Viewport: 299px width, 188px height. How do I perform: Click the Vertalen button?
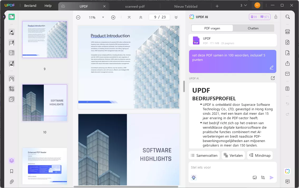tap(233, 155)
